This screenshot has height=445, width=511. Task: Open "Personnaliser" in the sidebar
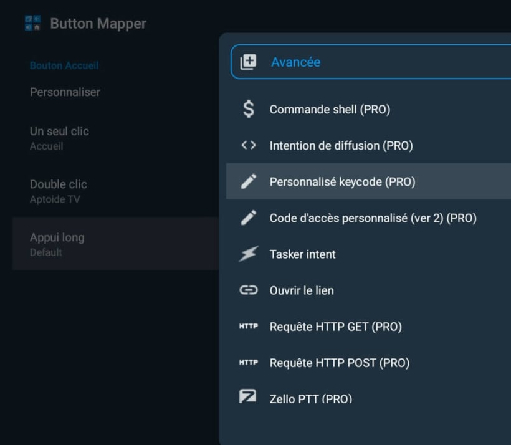click(x=65, y=92)
